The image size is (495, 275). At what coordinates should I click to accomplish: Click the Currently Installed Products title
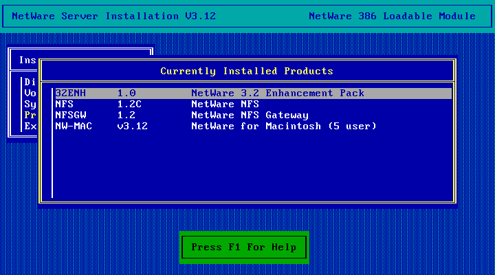[x=247, y=71]
